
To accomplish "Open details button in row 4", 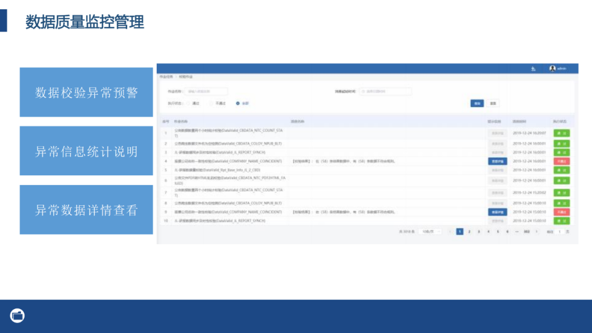I will click(497, 162).
